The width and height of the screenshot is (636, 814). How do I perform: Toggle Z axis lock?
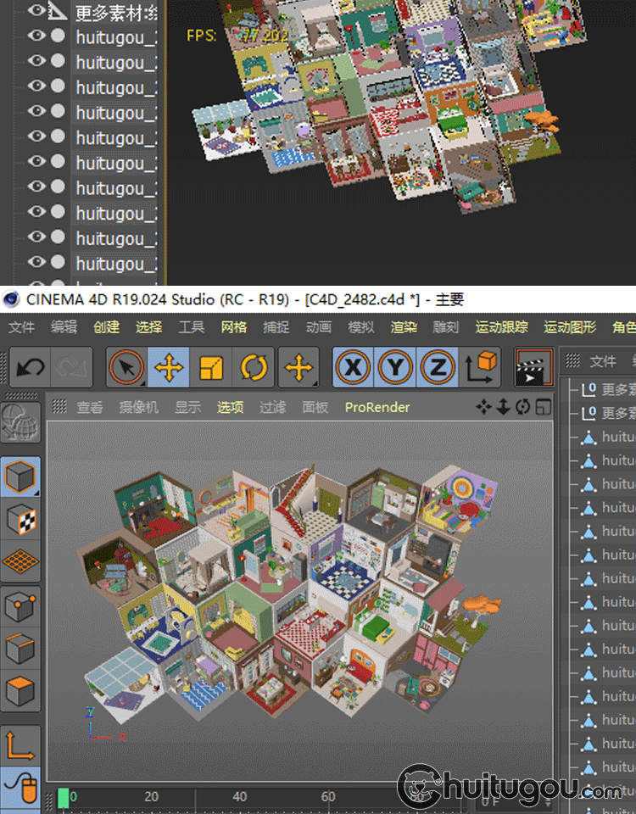(x=438, y=367)
